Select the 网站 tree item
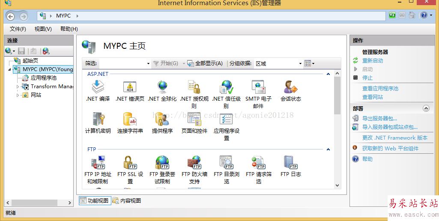439x221 pixels. tap(36, 95)
